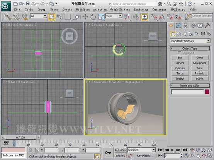Click the object color swatch
This screenshot has height=160, width=214.
(x=207, y=92)
